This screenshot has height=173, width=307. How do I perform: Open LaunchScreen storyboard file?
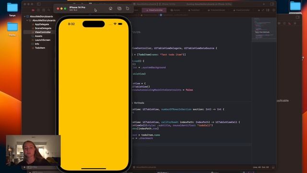(43, 40)
